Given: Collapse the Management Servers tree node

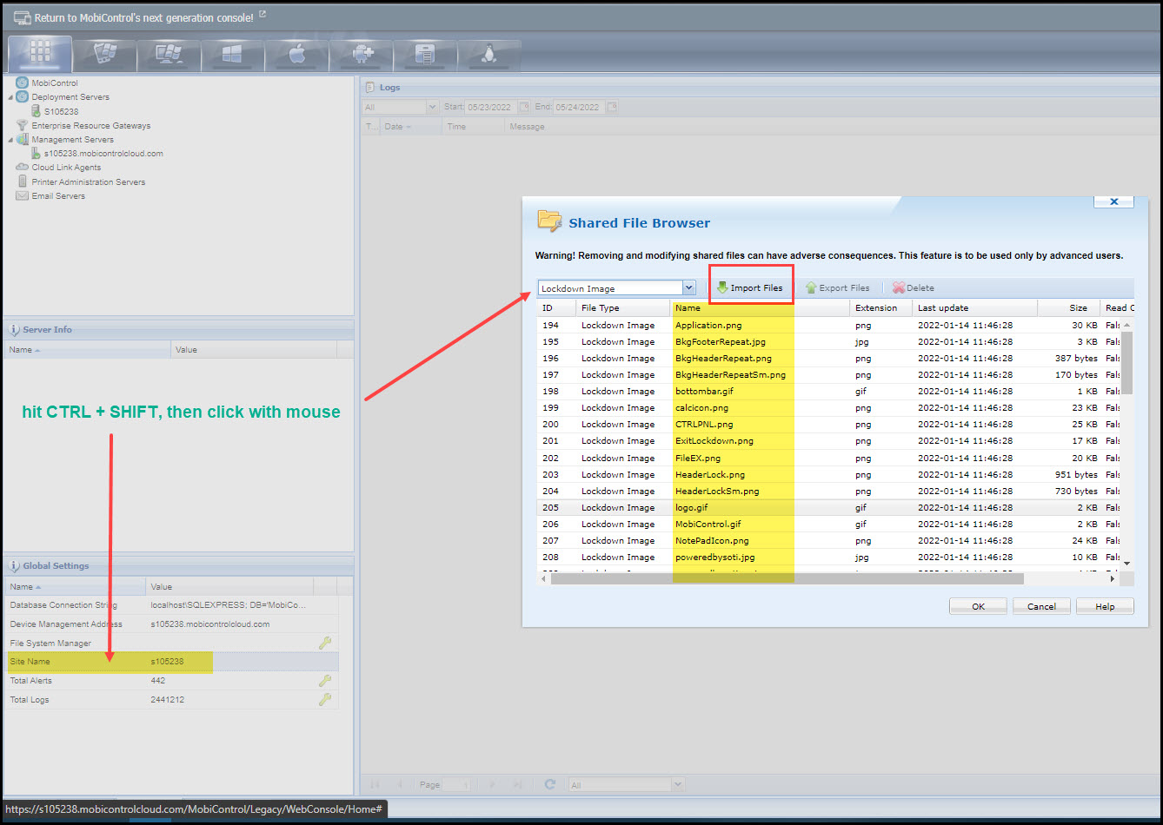Looking at the screenshot, I should click(x=11, y=140).
